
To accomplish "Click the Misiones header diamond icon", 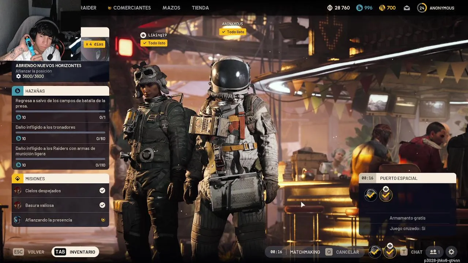I will (18, 179).
